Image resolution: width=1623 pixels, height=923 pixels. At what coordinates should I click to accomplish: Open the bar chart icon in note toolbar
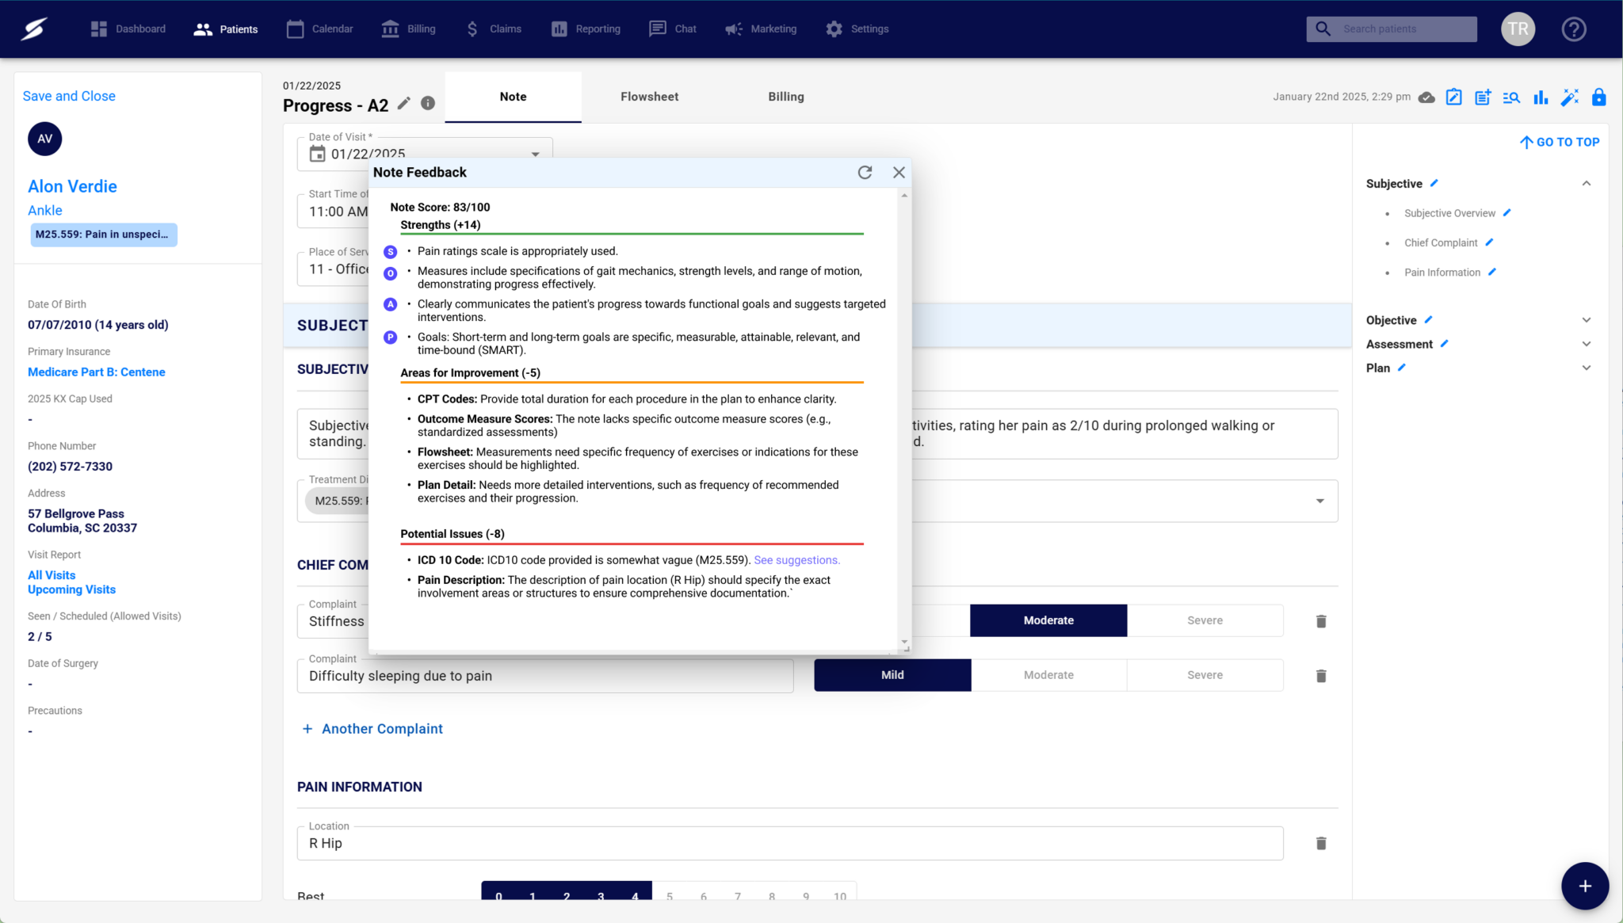(x=1540, y=97)
